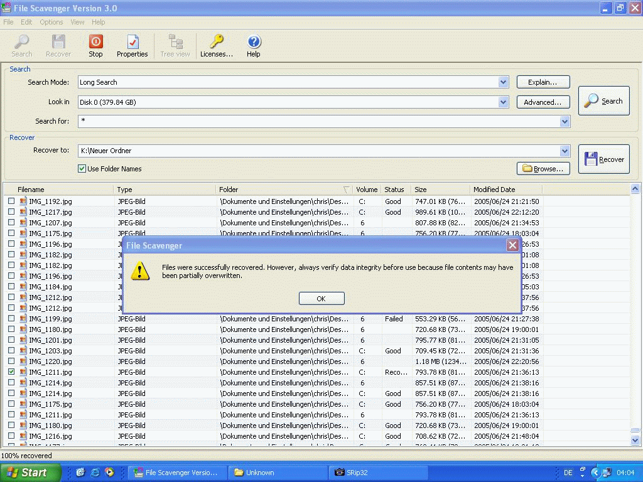Sort by the Modified Date column header
The image size is (643, 482).
[506, 190]
